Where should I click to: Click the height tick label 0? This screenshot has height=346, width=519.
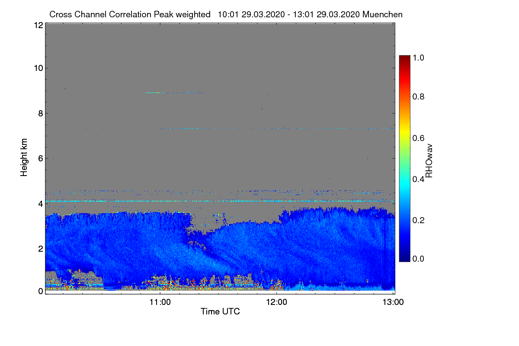[40, 291]
